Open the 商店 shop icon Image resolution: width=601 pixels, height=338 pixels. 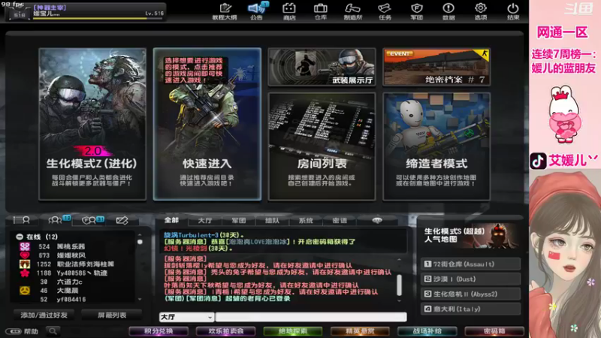click(289, 11)
